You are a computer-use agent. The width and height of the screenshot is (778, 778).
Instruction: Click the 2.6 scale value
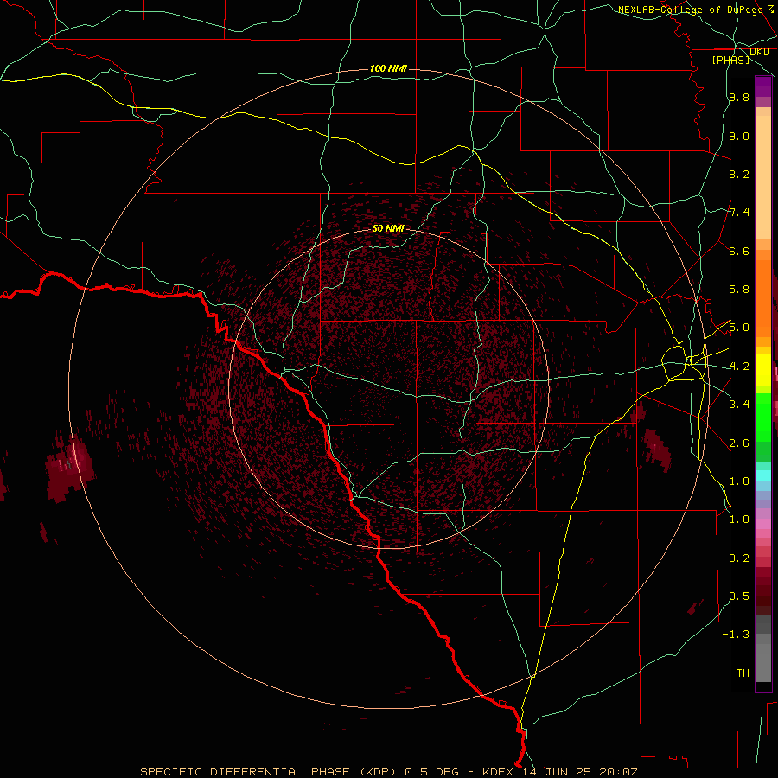739,443
